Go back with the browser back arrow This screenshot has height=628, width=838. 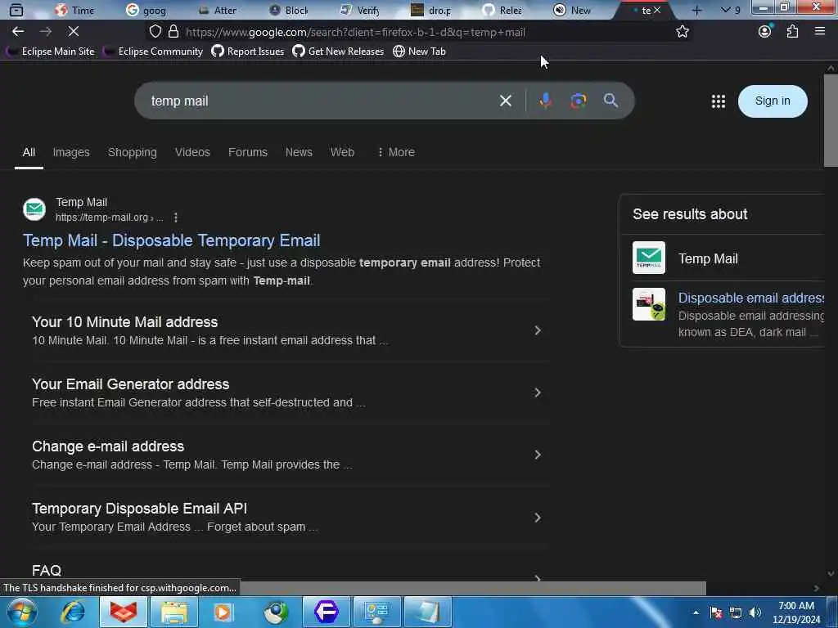[x=18, y=32]
